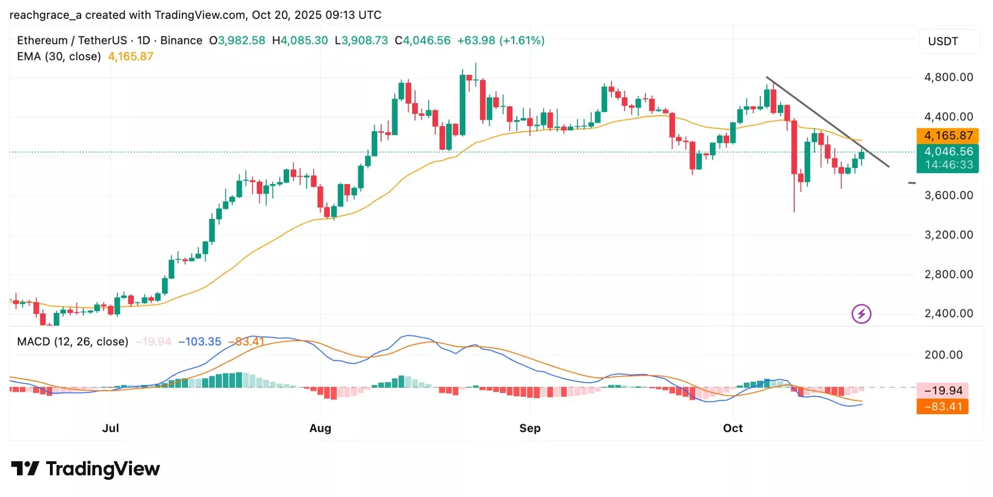Click the Ethereum / TetherUS symbol title
This screenshot has width=993, height=497.
pos(72,41)
